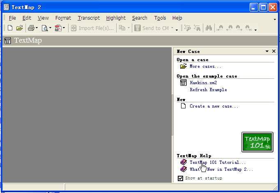Expand the Send to CM dropdown arrow
The width and height of the screenshot is (280, 193).
pos(172,28)
